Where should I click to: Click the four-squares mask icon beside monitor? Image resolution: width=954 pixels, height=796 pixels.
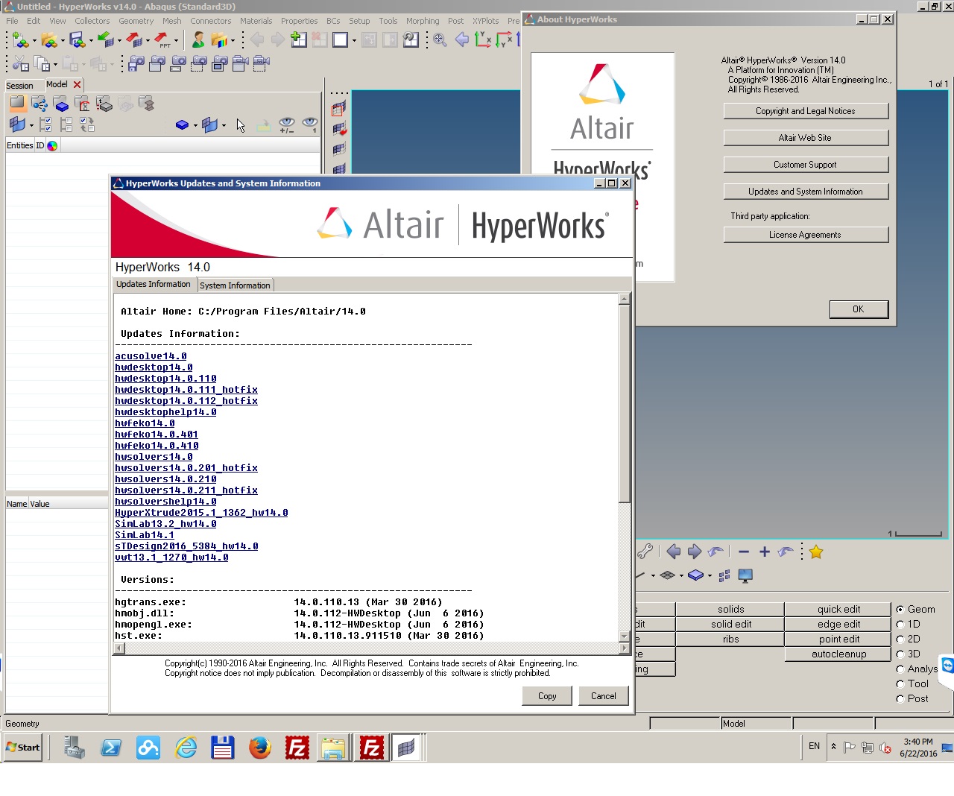(x=724, y=575)
